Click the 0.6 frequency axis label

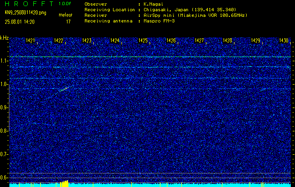(x=3, y=178)
